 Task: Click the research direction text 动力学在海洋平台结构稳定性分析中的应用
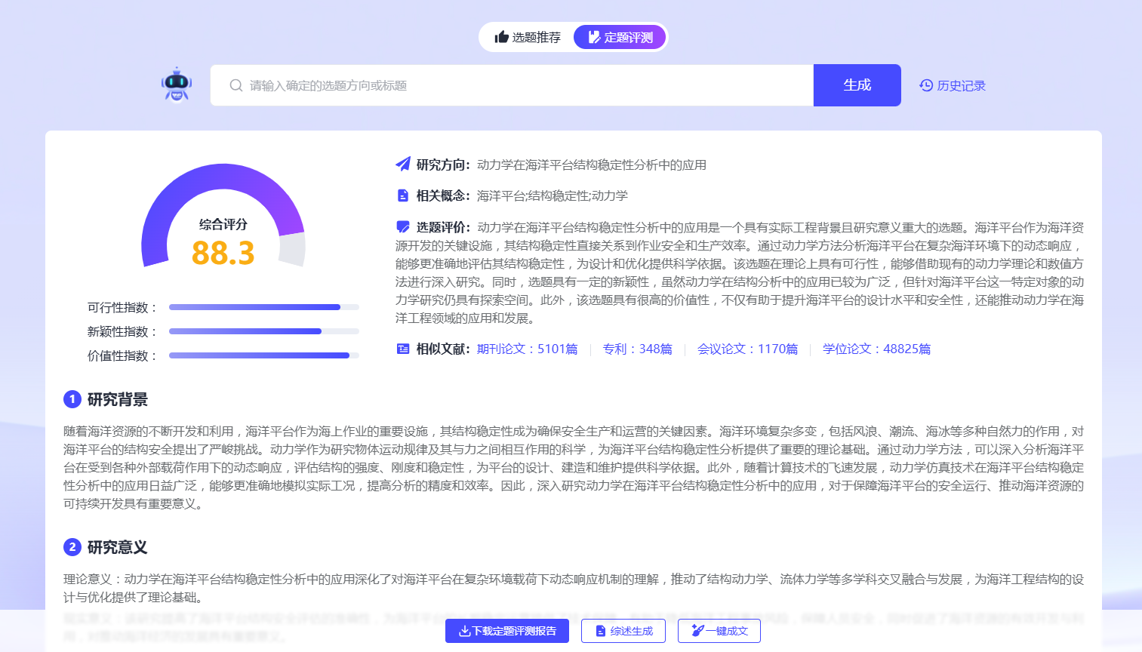pos(592,165)
